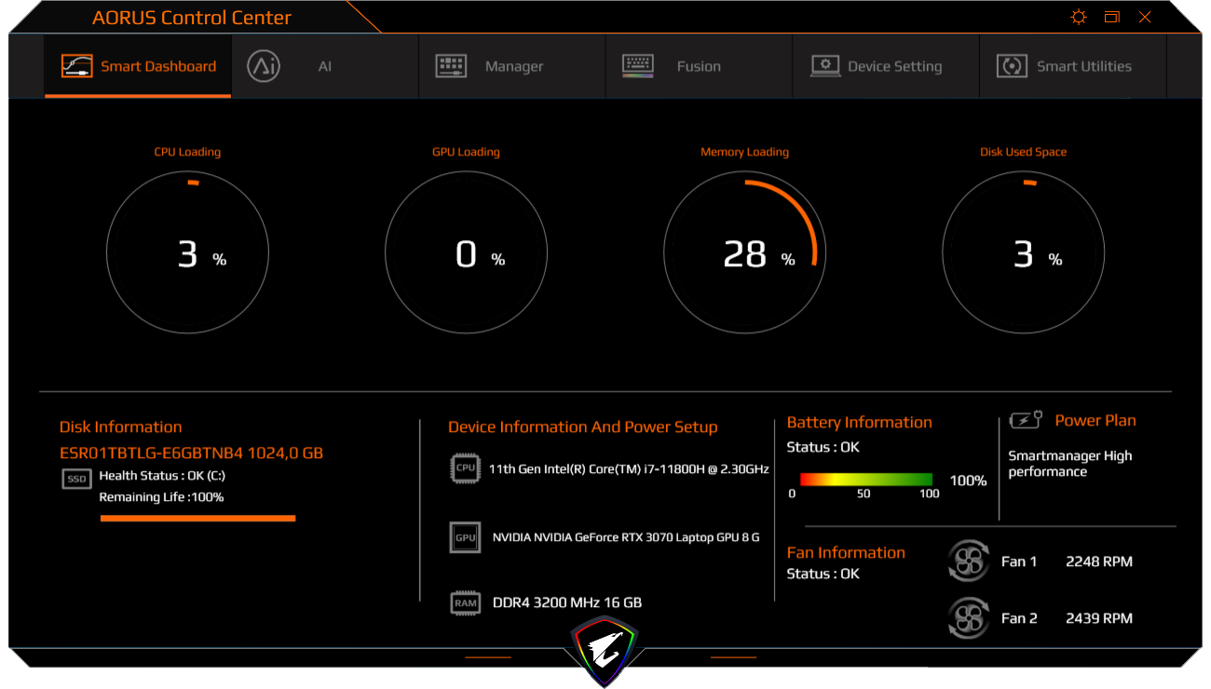Go to the Fusion tab
The width and height of the screenshot is (1211, 689).
pyautogui.click(x=699, y=66)
